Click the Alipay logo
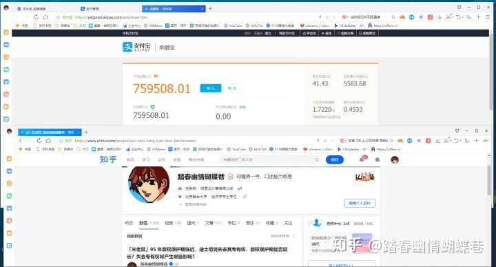The image size is (496, 267). 136,47
